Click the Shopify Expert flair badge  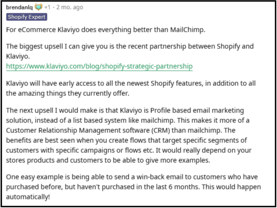click(x=27, y=17)
